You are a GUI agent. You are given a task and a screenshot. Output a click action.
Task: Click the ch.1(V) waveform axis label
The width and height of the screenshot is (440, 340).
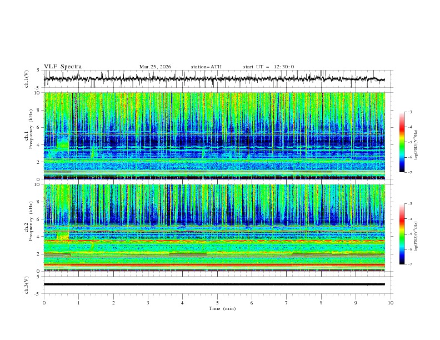pos(27,79)
